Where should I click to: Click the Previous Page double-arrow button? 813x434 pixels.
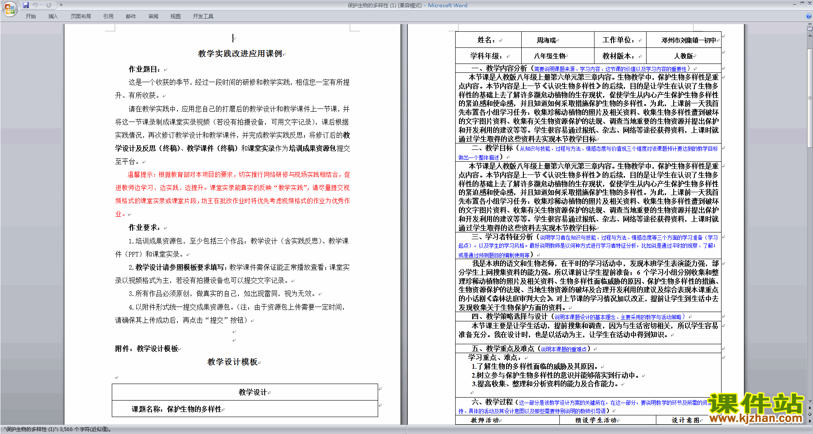click(810, 408)
